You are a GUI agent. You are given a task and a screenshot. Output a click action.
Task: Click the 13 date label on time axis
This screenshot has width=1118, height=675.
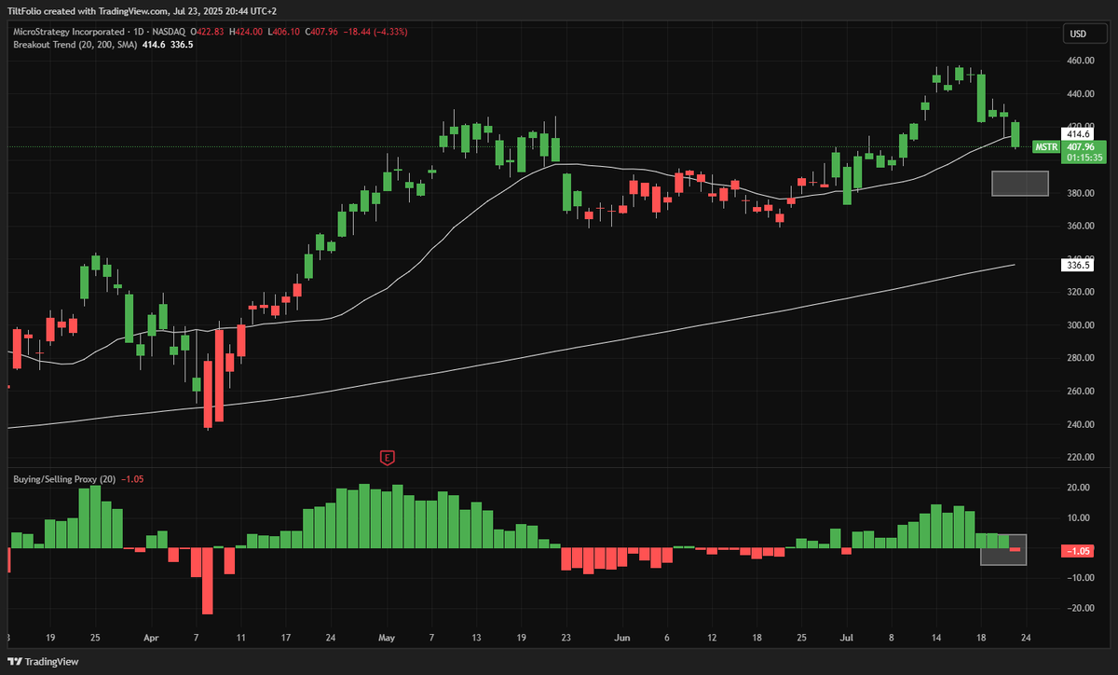point(477,639)
